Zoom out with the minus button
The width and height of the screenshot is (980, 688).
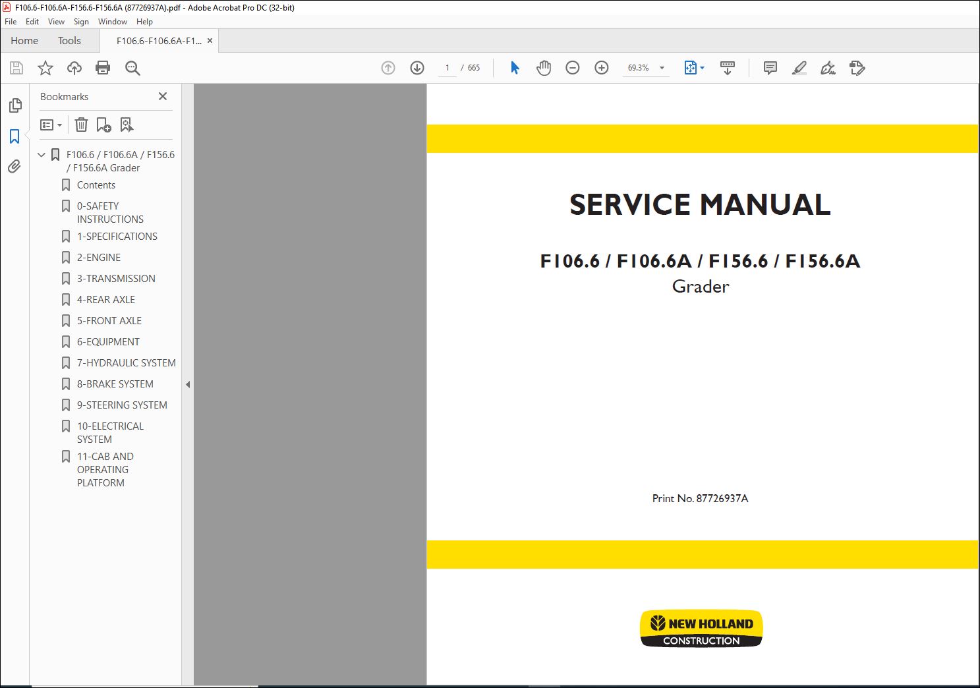(x=573, y=68)
